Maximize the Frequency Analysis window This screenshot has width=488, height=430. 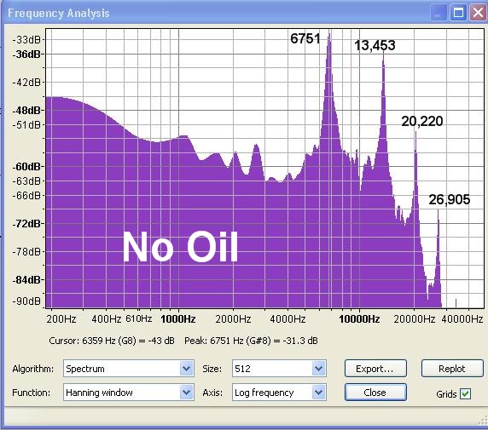point(458,13)
